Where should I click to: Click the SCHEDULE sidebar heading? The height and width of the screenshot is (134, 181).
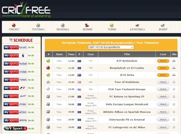click(21, 40)
